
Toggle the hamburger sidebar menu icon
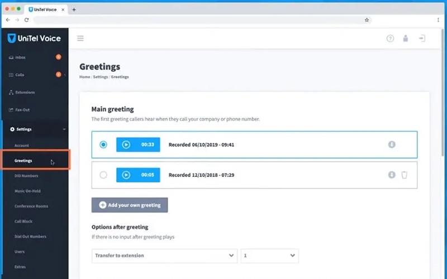click(80, 38)
